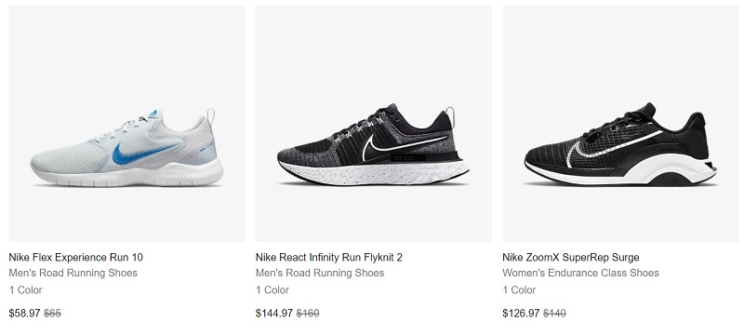Select the Nike React Infinity Run Flyknit 2 title
Viewport: 744px width, 335px height.
point(329,257)
